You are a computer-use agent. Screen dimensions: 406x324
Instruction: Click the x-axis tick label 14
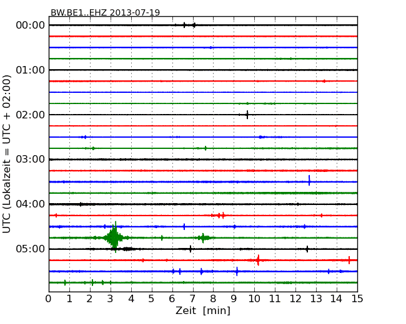337,299
